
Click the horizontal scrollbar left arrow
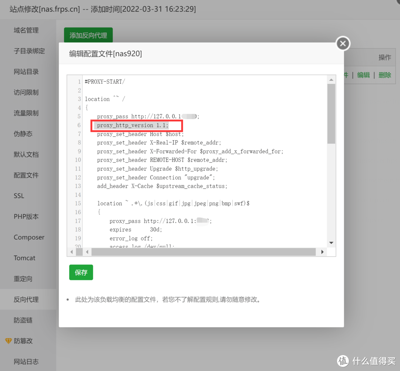87,252
